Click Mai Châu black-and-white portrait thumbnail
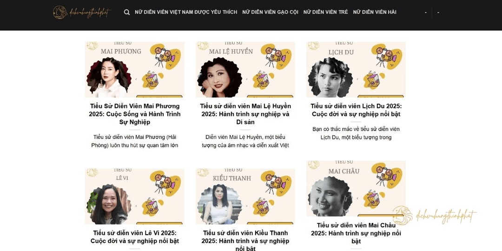The image size is (502, 251). click(x=330, y=196)
